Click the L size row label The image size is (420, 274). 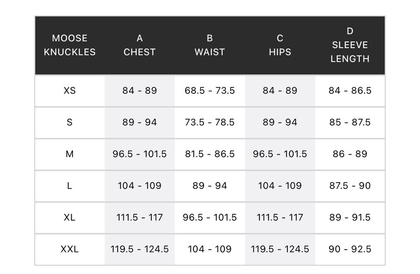pyautogui.click(x=70, y=186)
